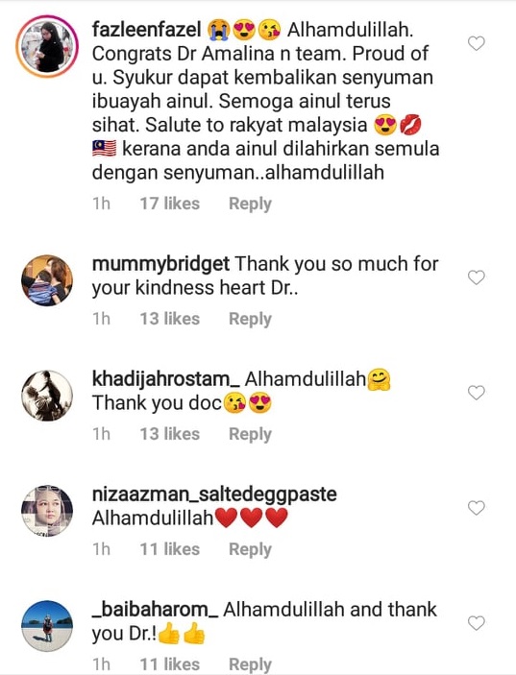The width and height of the screenshot is (516, 675).
Task: Open the nizaazman_saltedeggpaste username link
Action: point(214,494)
